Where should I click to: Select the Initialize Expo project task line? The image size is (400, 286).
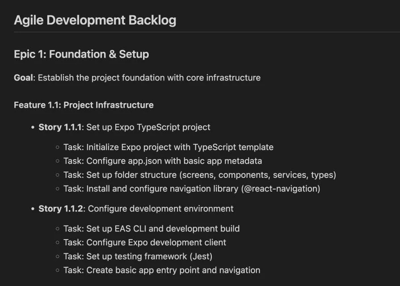click(x=168, y=147)
